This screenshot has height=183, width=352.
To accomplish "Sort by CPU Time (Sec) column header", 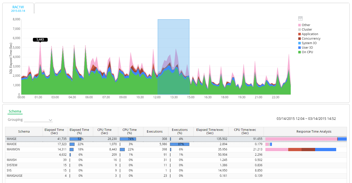I will click(x=106, y=132).
